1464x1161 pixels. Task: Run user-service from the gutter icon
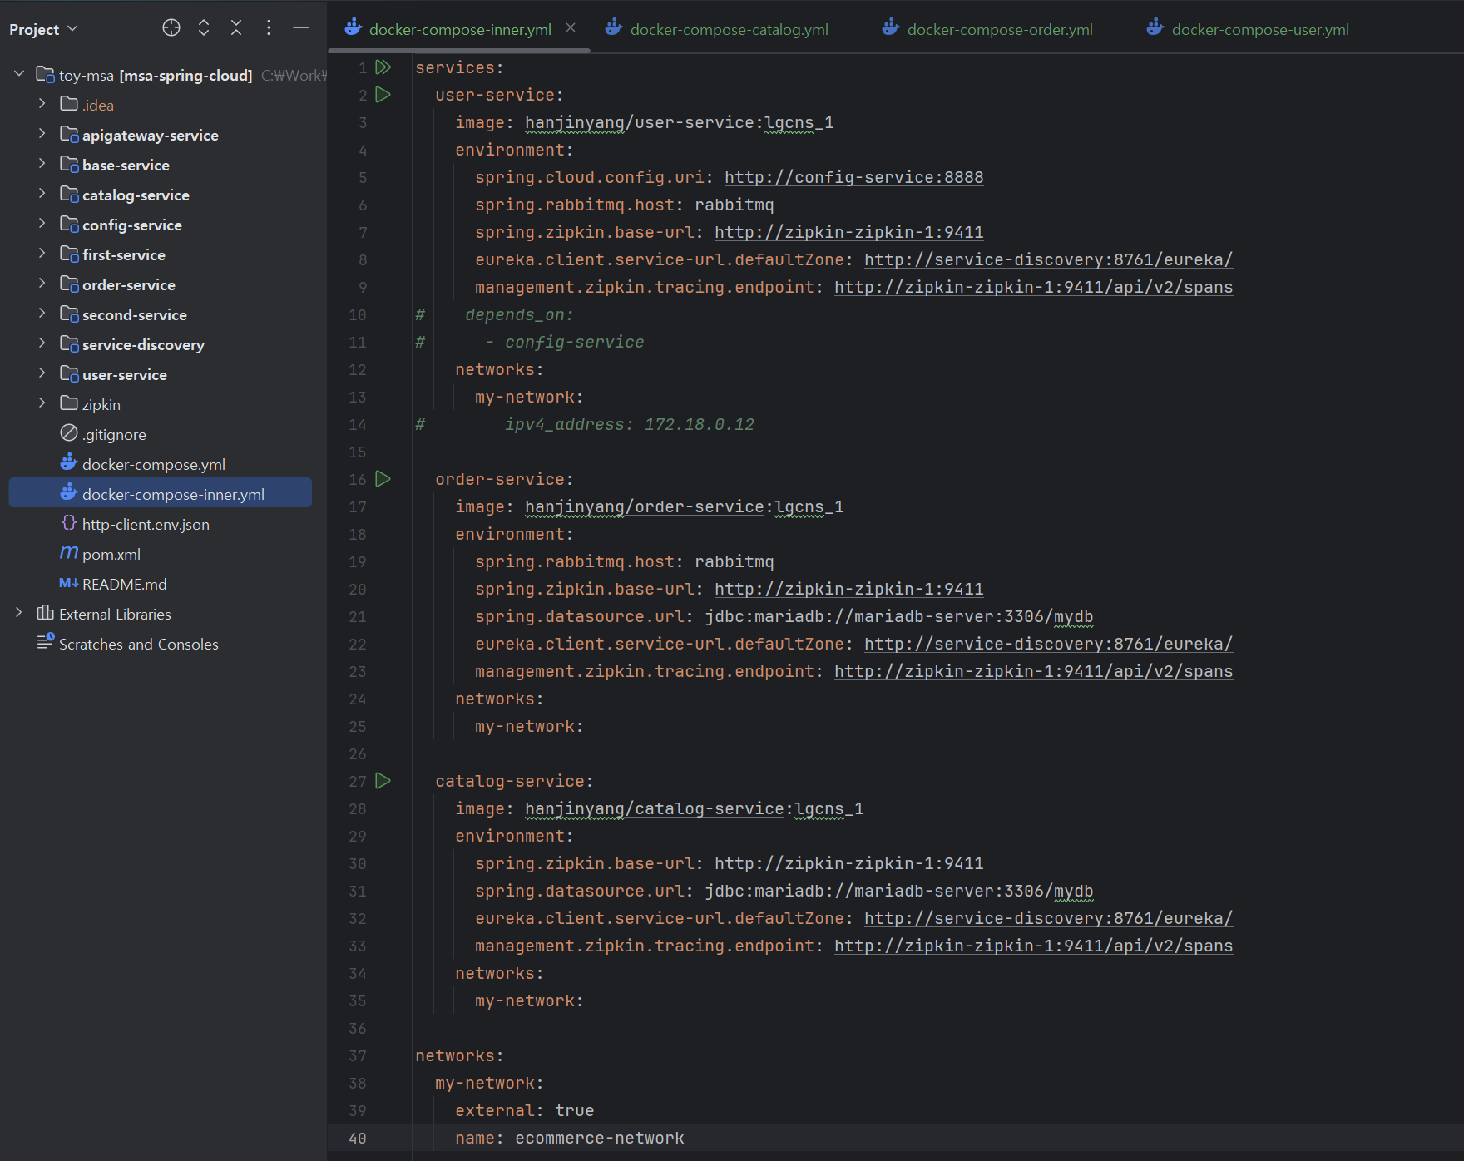tap(383, 95)
